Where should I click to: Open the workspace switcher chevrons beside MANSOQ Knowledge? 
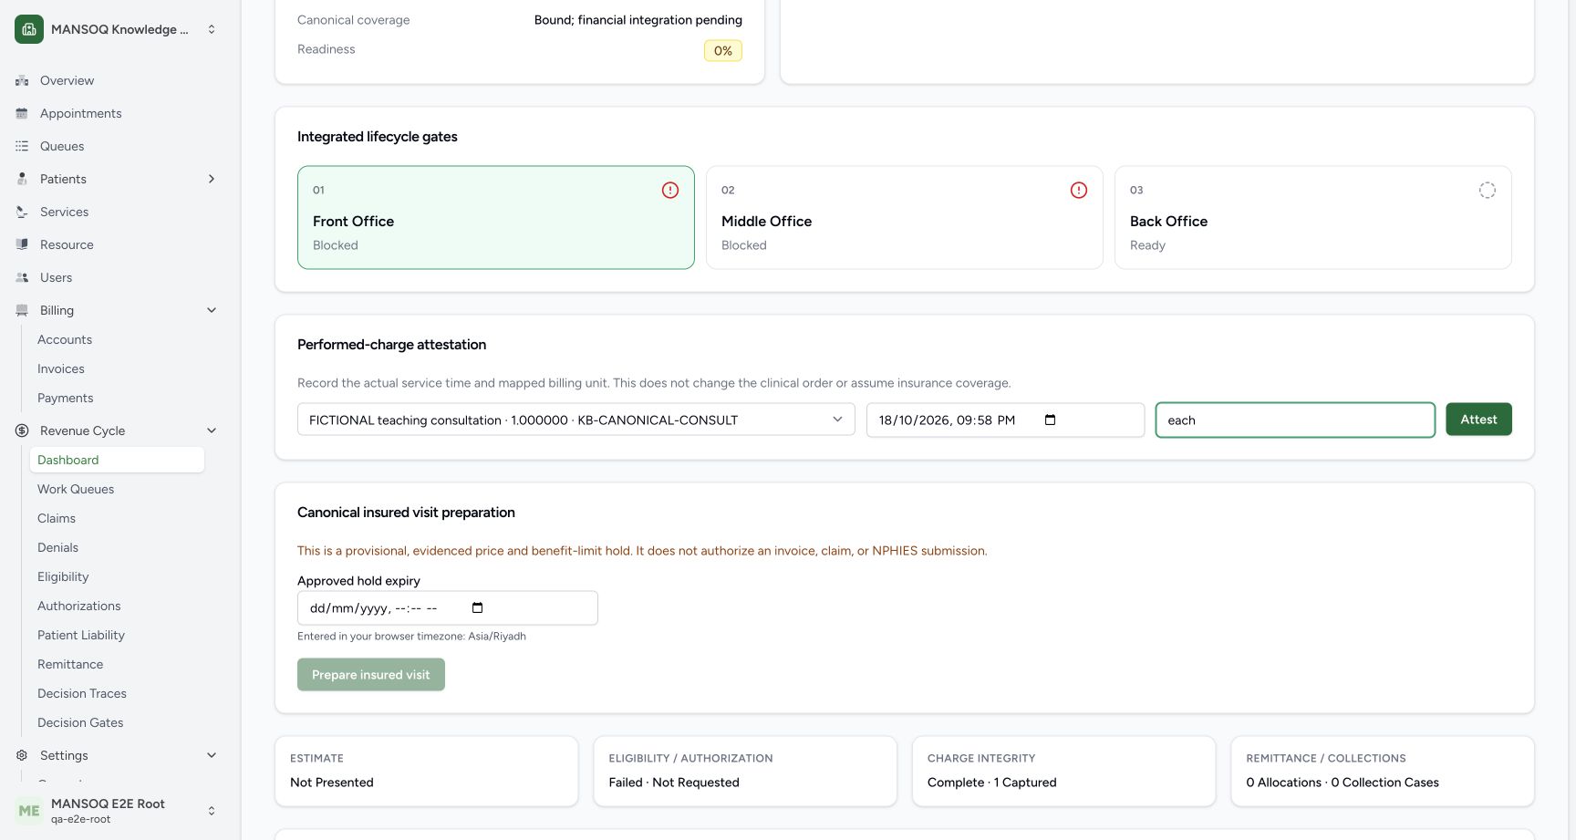[x=212, y=29]
